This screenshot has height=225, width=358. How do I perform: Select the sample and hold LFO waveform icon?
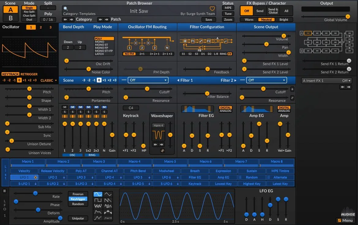coord(108,206)
